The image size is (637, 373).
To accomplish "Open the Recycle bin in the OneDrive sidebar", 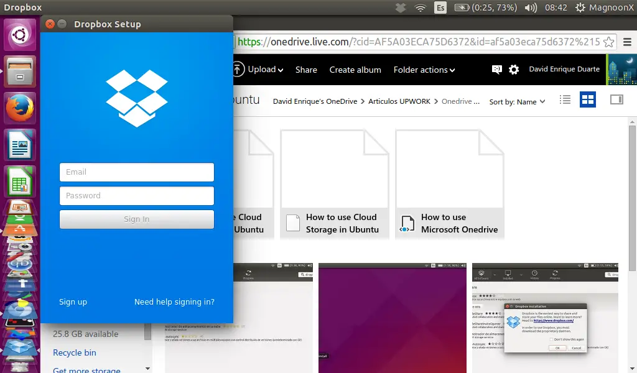I will (75, 352).
